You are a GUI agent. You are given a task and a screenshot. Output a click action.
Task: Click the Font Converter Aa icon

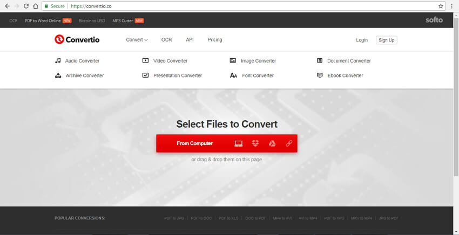[x=234, y=75]
